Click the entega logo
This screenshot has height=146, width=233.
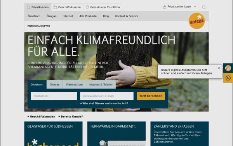click(196, 21)
